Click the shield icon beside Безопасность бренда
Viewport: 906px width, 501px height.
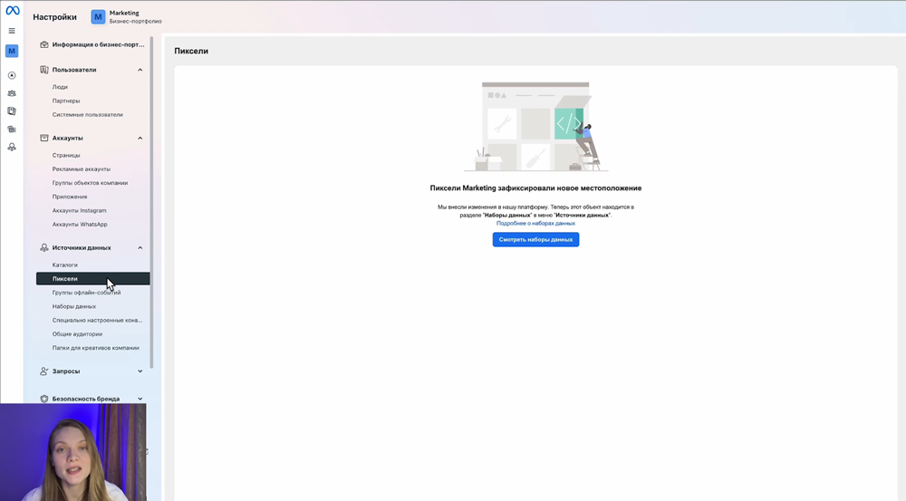[44, 399]
